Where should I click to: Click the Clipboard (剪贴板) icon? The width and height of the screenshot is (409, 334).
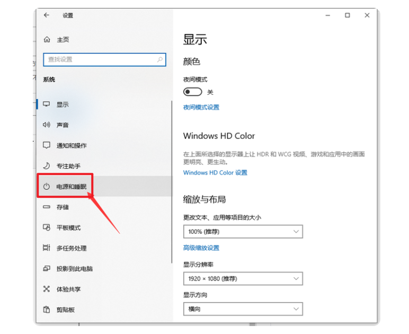47,310
